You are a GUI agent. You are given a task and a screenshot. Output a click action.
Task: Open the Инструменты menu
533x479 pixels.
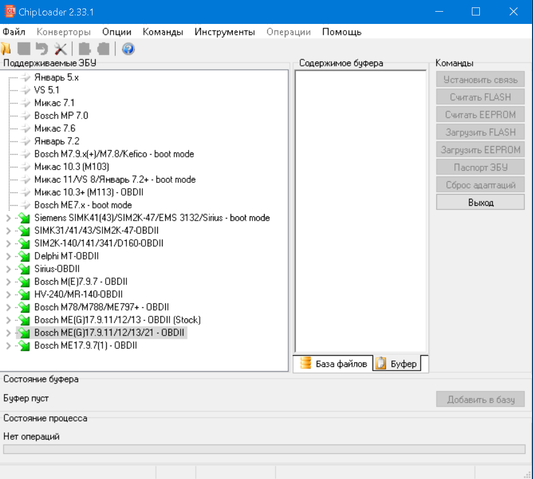[225, 32]
